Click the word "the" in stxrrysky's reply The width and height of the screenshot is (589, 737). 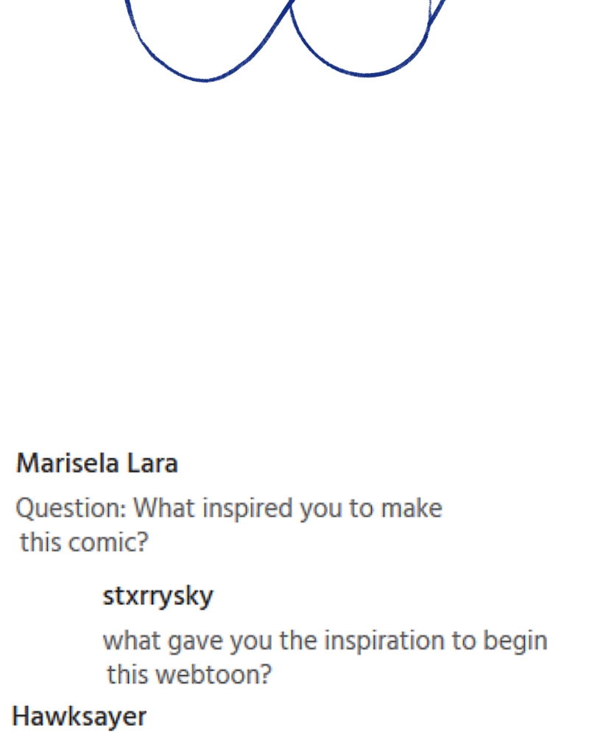tap(298, 640)
